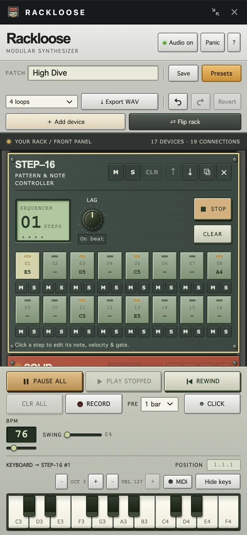Select empty step 16

pos(219,310)
